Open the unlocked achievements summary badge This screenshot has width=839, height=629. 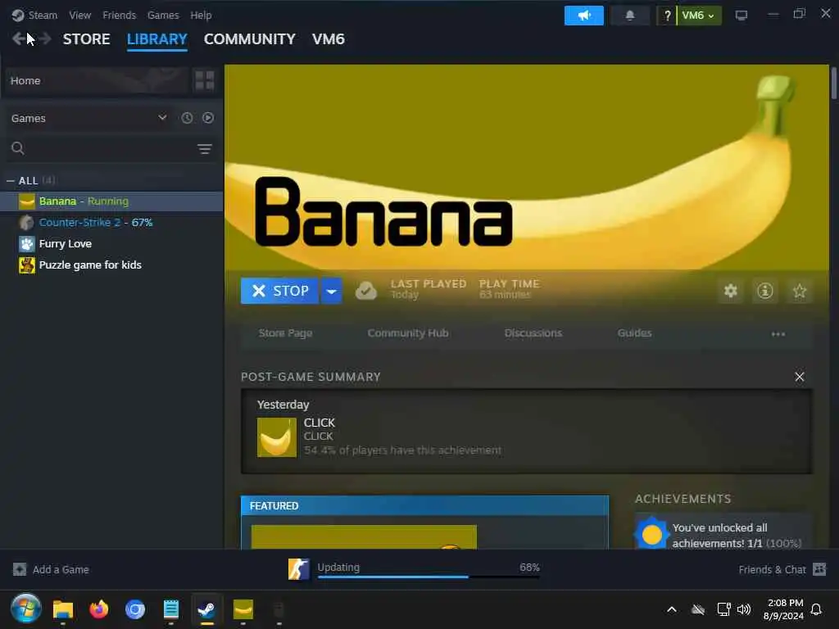click(x=651, y=534)
